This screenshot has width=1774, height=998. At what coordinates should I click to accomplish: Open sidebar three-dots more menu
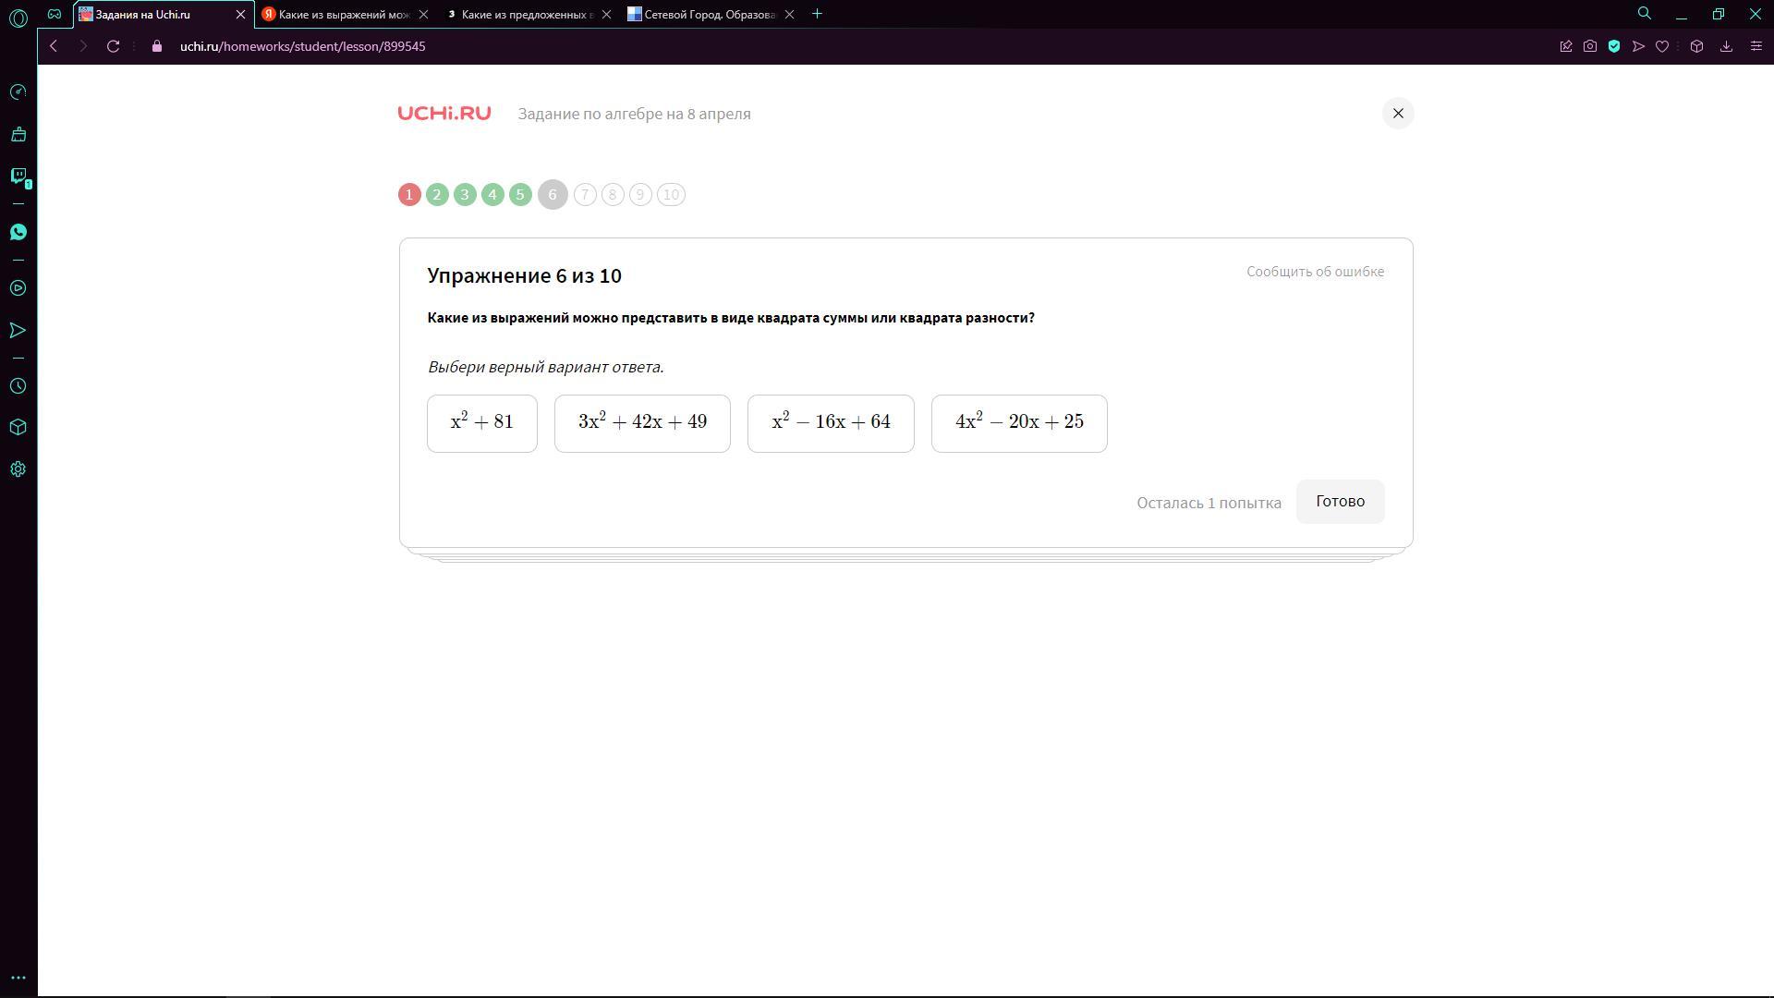18,978
